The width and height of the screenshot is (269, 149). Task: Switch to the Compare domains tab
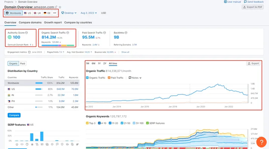(30, 22)
